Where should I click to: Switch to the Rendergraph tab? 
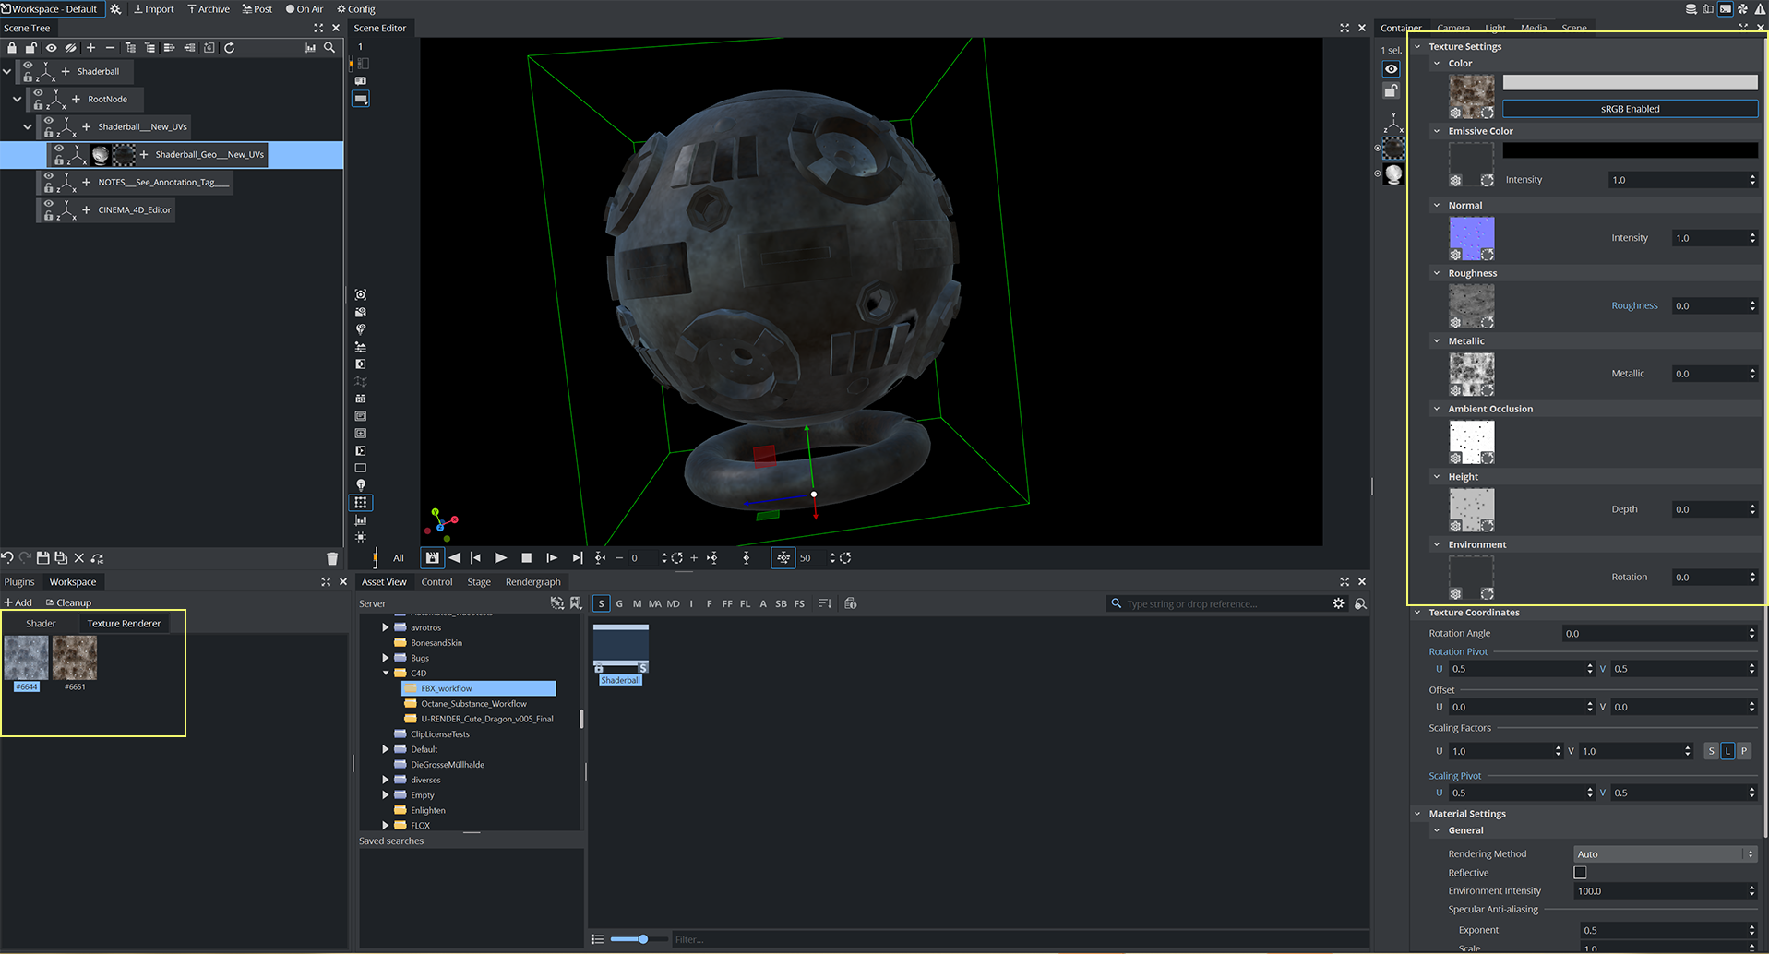532,582
